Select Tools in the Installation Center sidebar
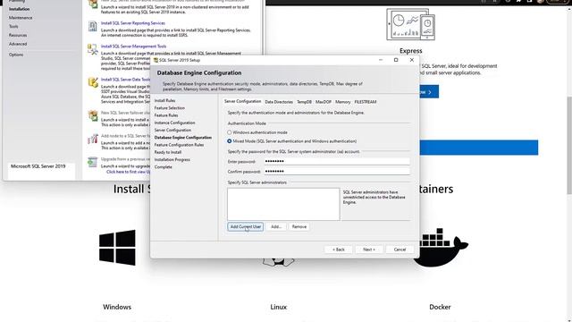Image resolution: width=572 pixels, height=322 pixels. tap(13, 26)
